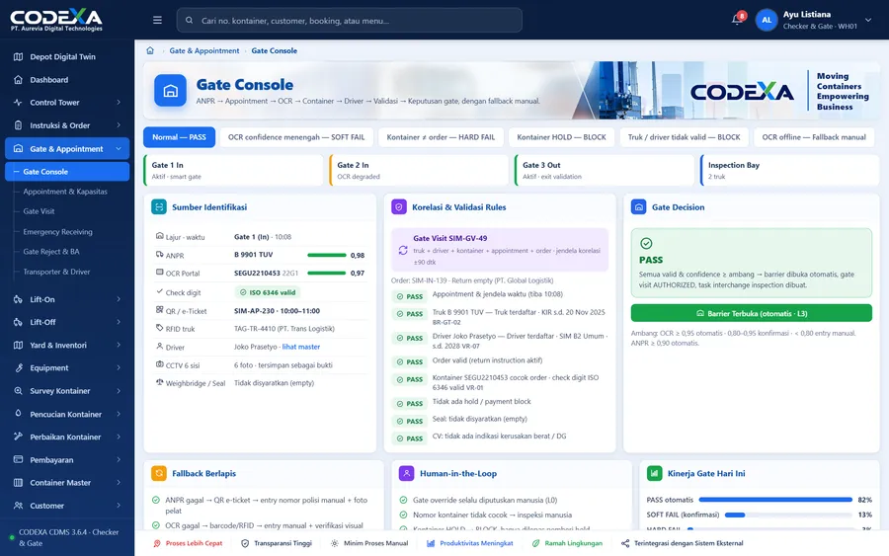The height and width of the screenshot is (556, 889).
Task: Click the Perbaikan Kontainer hammer icon
Action: (x=18, y=437)
